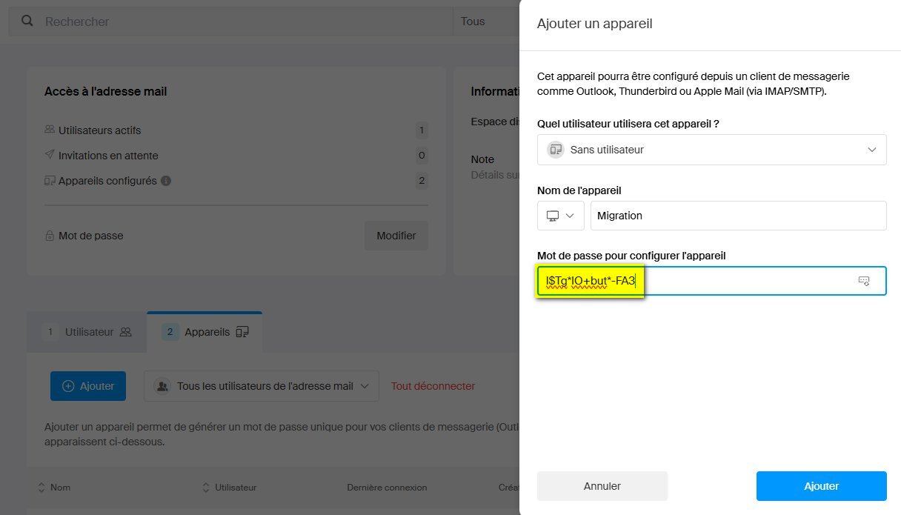Click the devices icon in the Appareils tab
Viewport: 901px width, 515px height.
click(242, 332)
